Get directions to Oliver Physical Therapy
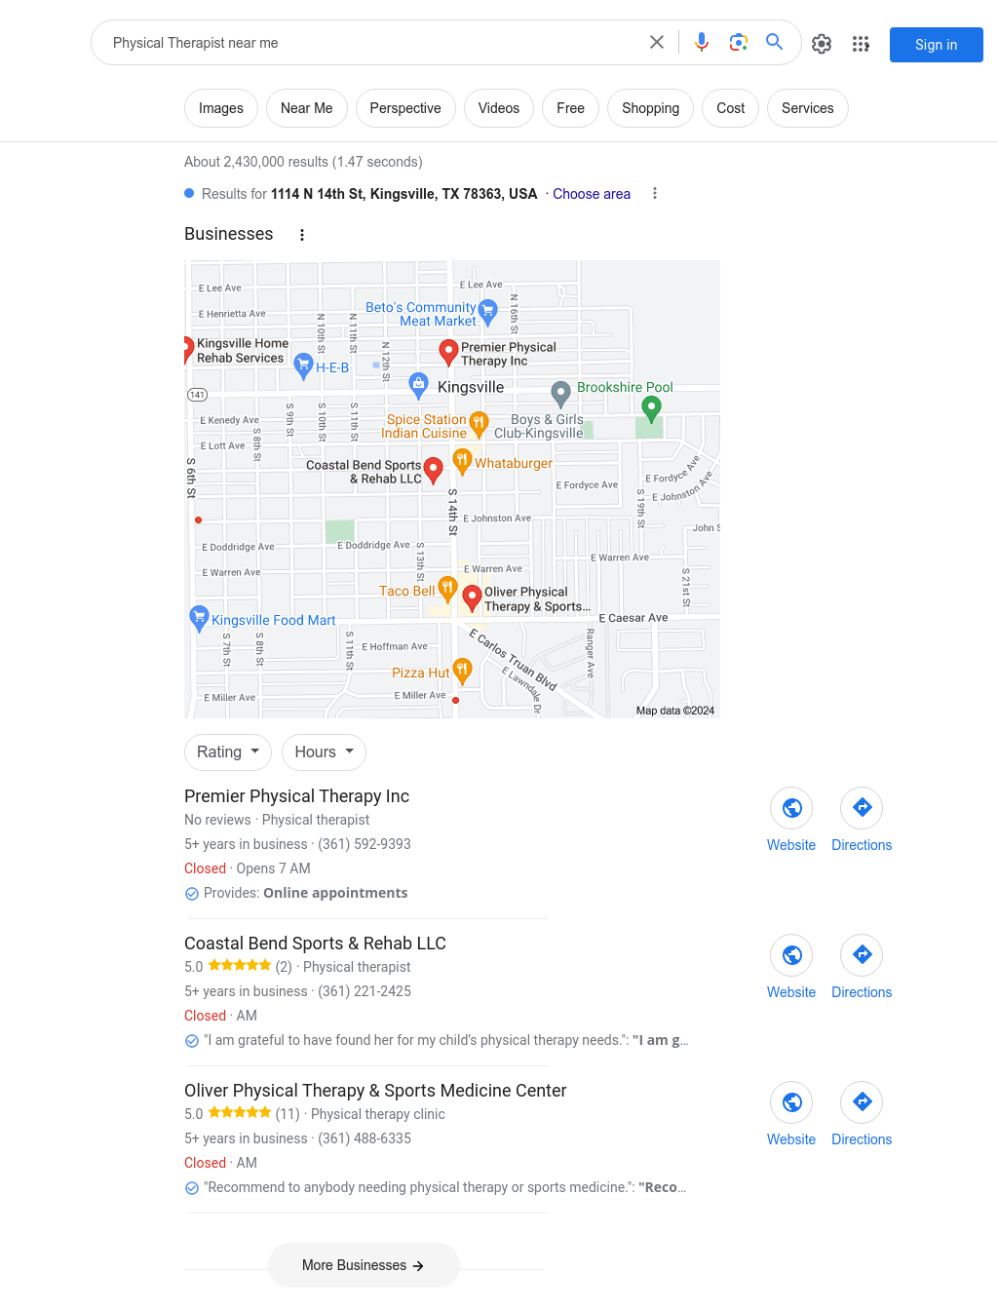The width and height of the screenshot is (998, 1311). pyautogui.click(x=862, y=1102)
